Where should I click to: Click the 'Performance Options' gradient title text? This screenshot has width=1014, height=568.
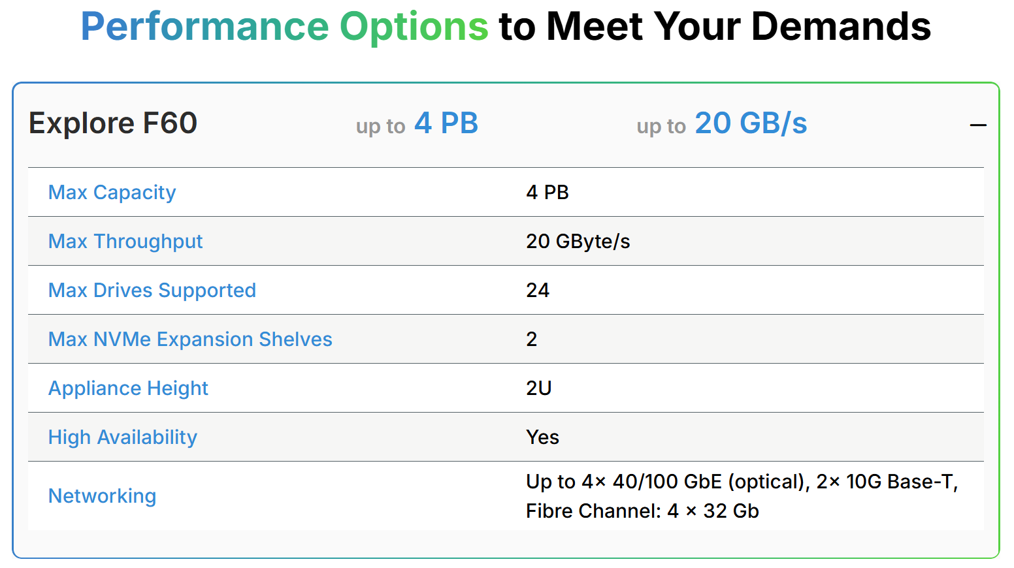click(x=284, y=27)
